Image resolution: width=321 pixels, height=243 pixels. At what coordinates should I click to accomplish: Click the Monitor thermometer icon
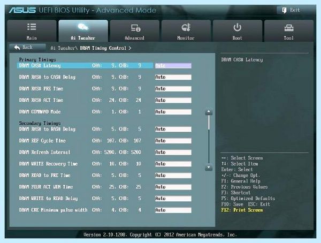(x=186, y=27)
